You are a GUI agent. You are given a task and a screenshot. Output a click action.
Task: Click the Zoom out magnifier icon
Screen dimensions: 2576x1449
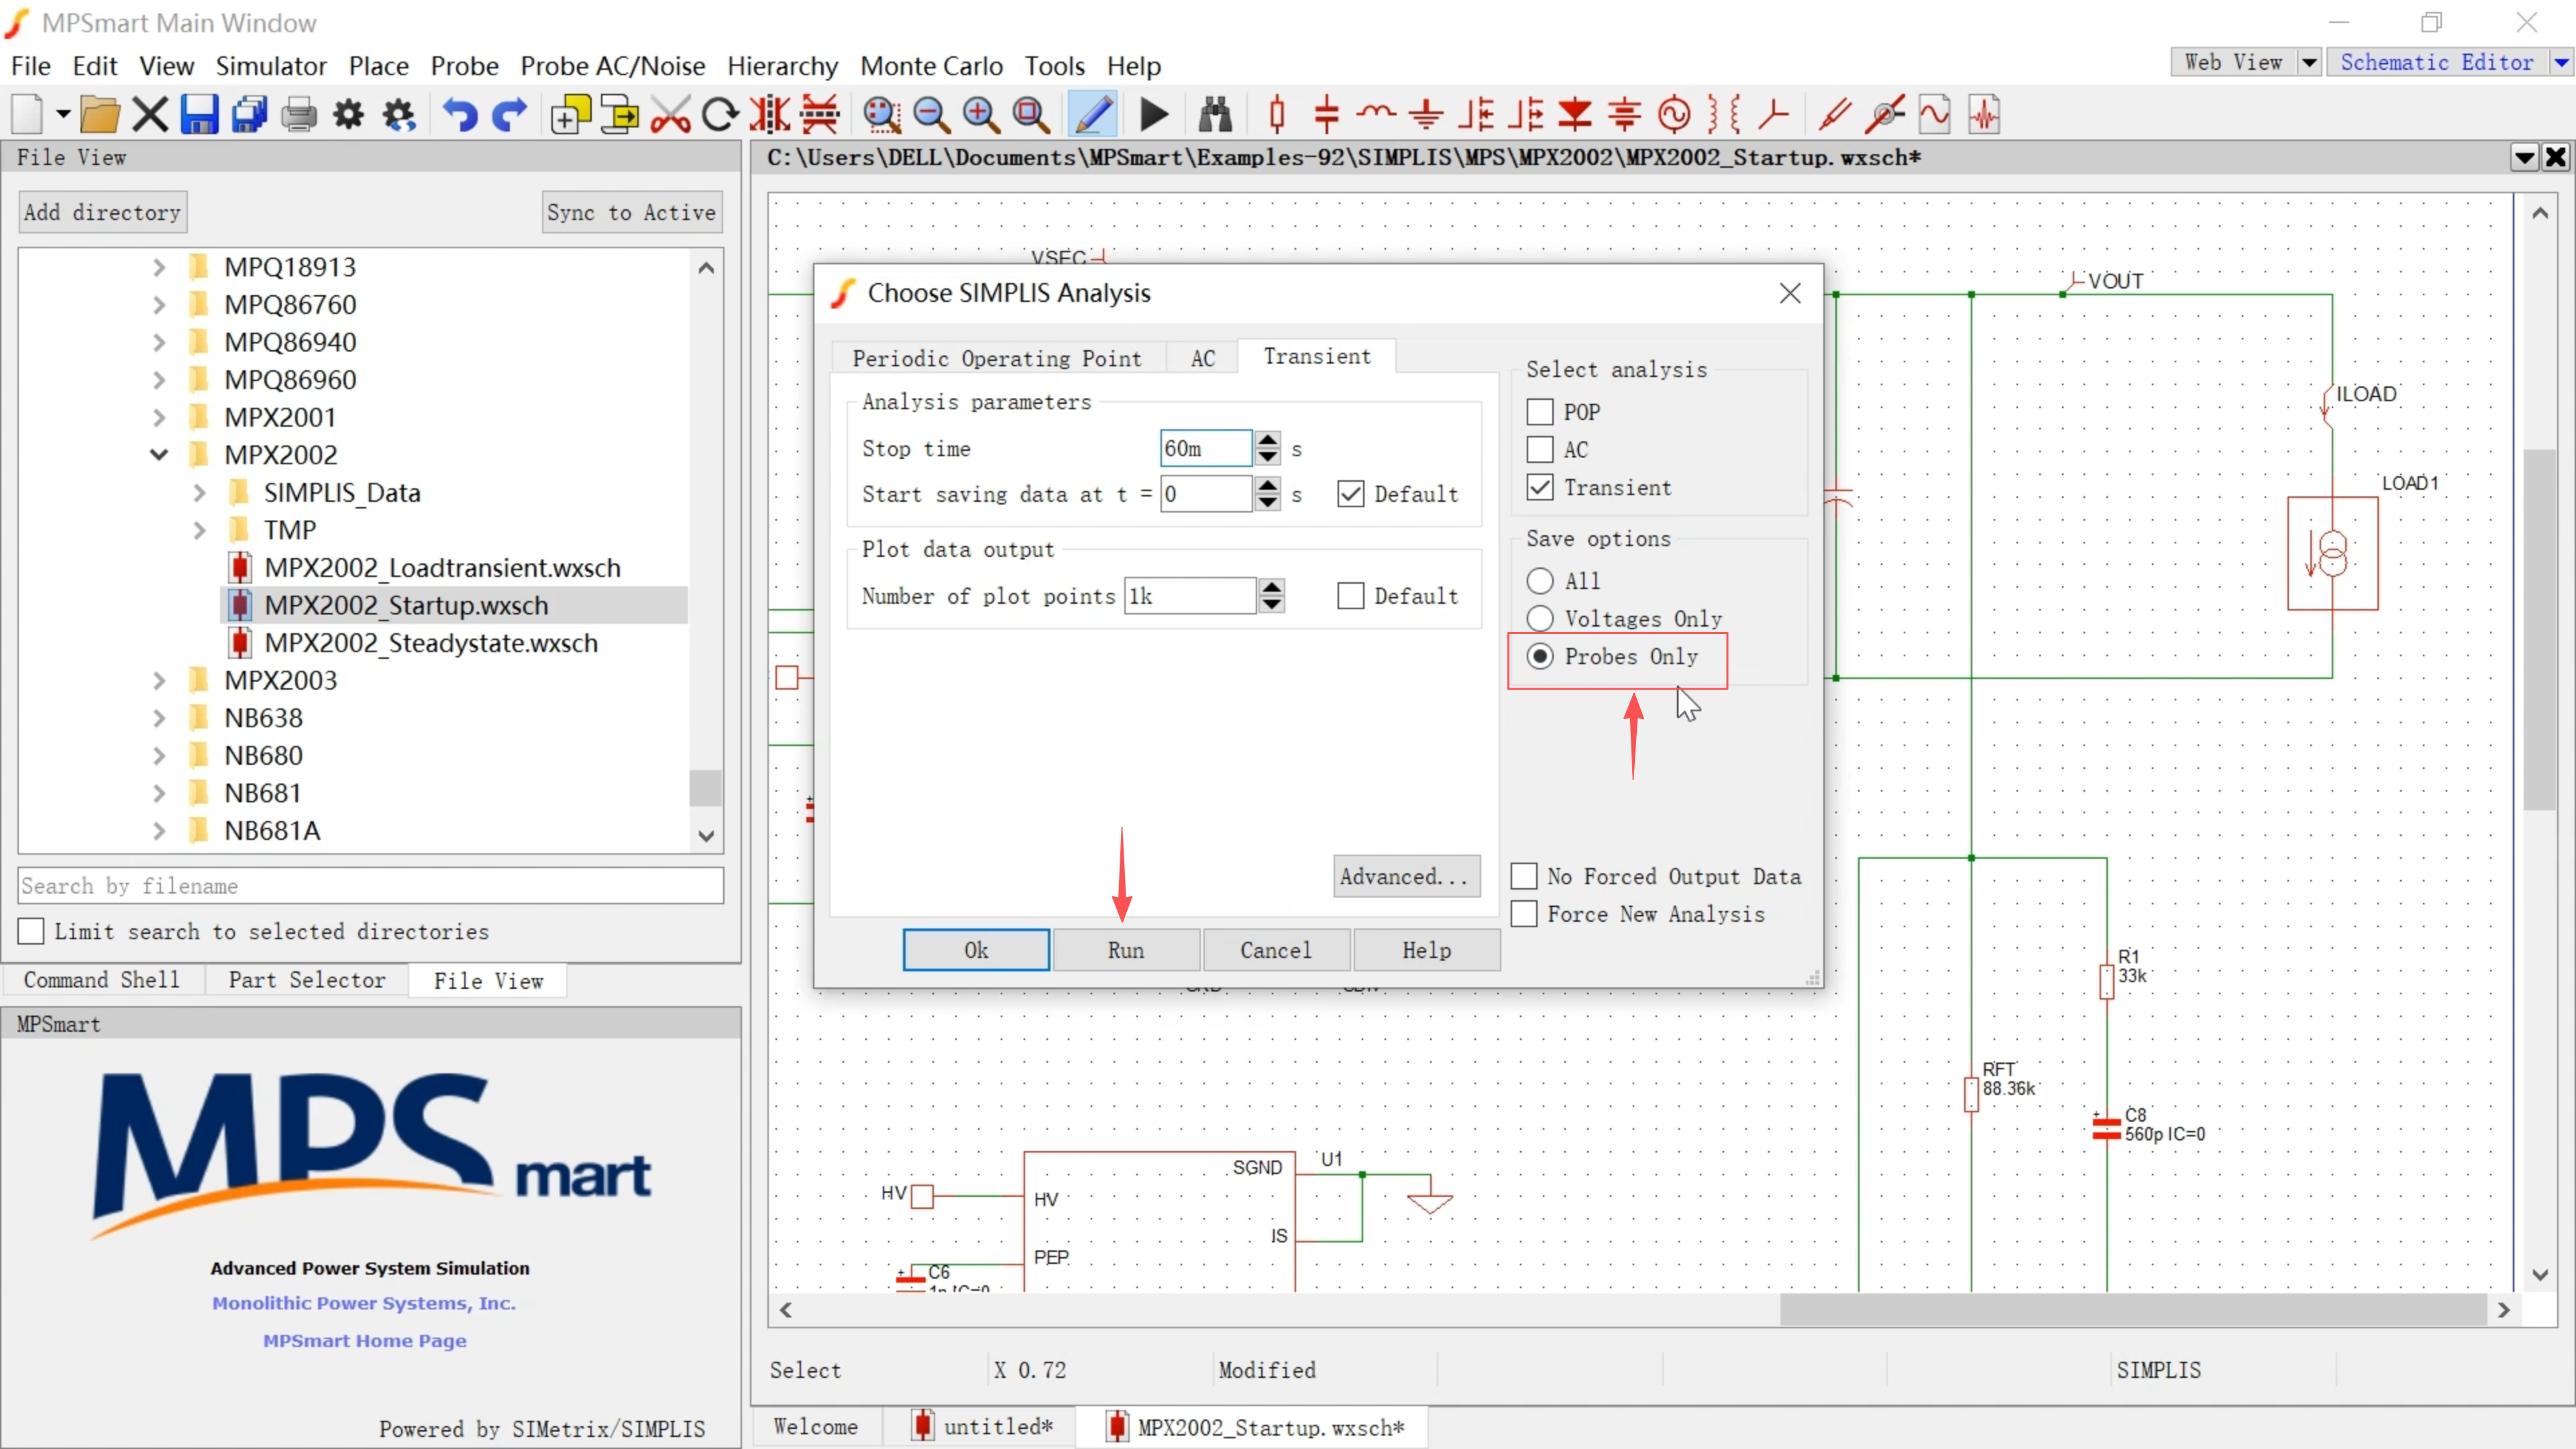[931, 115]
